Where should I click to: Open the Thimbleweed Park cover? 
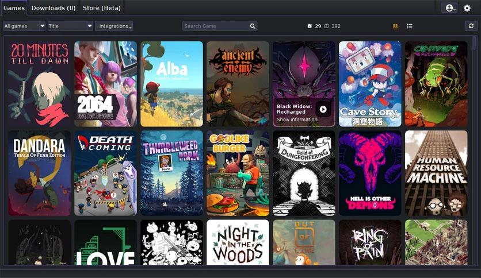coord(172,173)
